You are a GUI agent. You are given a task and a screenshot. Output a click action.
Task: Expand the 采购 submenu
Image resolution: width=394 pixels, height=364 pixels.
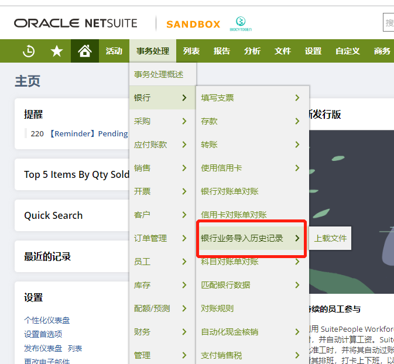tap(163, 121)
